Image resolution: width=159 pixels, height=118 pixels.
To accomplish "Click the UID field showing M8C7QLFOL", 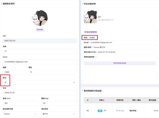I will coord(40,41).
